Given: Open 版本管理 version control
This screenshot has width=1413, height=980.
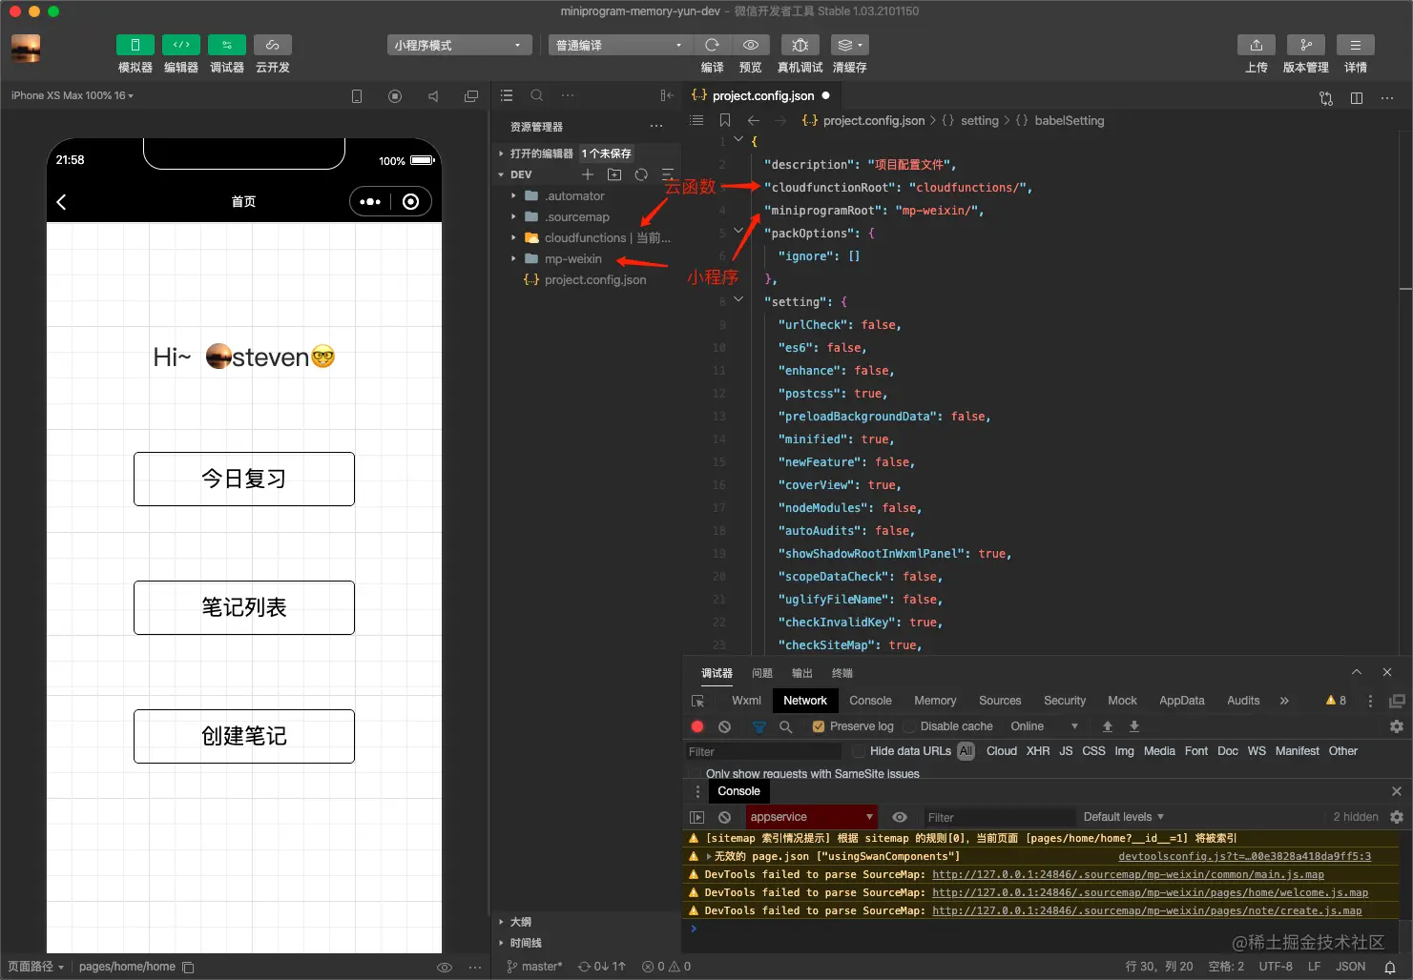Looking at the screenshot, I should tap(1306, 45).
